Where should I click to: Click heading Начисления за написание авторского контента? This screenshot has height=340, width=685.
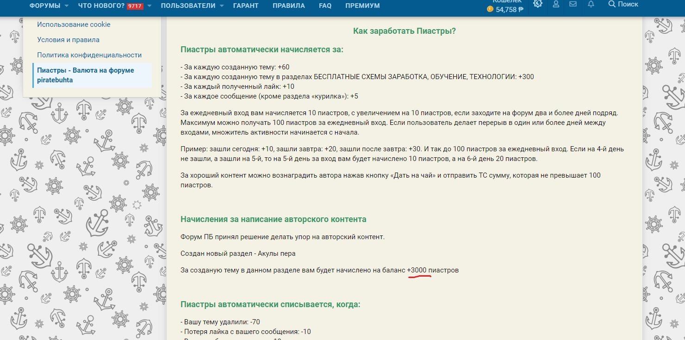click(x=274, y=219)
